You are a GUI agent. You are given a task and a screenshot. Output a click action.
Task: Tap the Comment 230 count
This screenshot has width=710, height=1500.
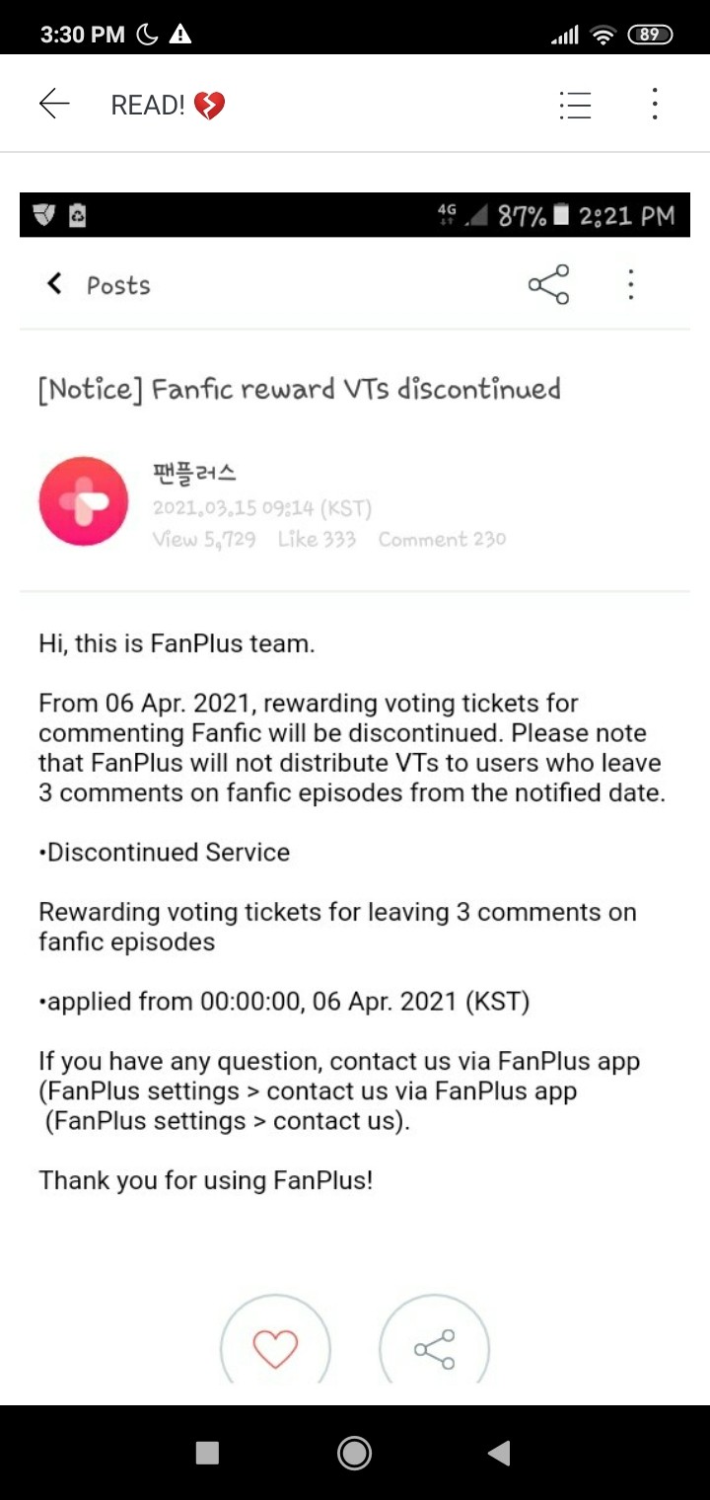pyautogui.click(x=442, y=539)
